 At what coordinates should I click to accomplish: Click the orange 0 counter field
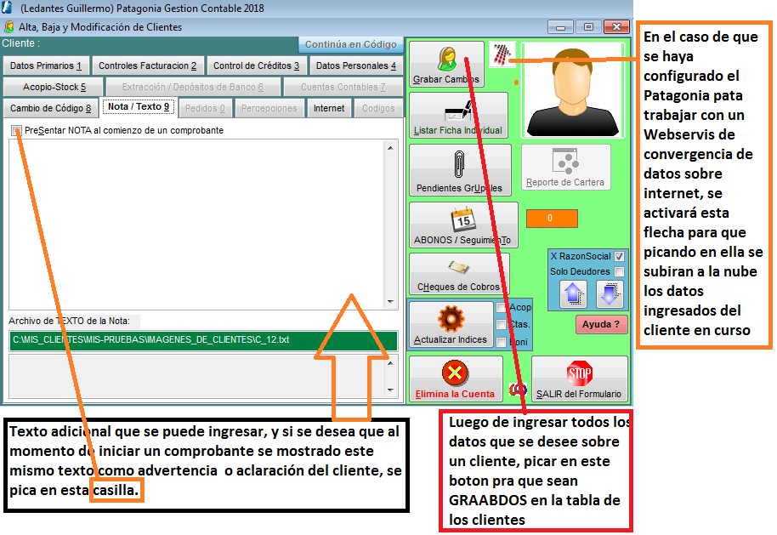click(552, 218)
